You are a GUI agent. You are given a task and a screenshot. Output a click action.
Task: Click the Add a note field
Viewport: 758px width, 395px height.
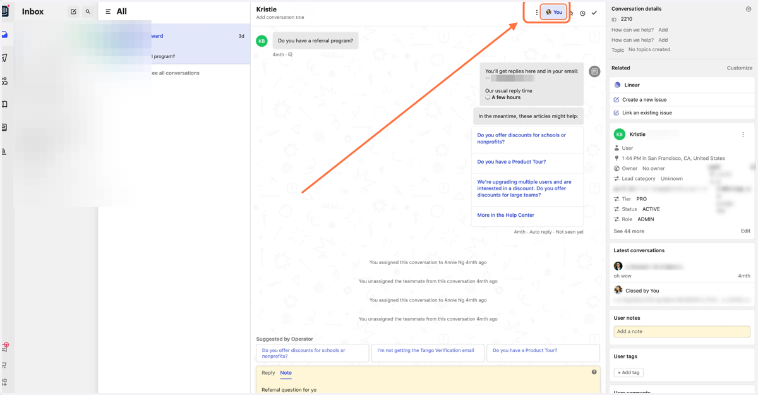682,331
